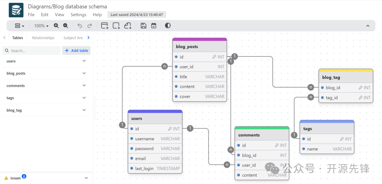Collapse the toolbar with the up chevron

pyautogui.click(x=368, y=26)
